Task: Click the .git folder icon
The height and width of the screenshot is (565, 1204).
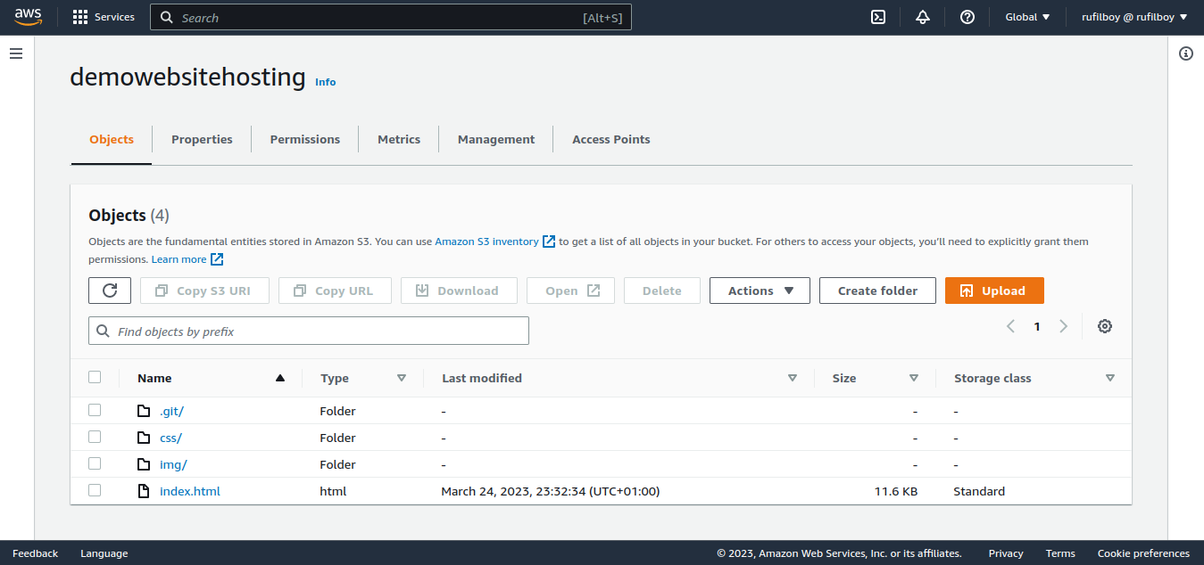Action: coord(144,411)
